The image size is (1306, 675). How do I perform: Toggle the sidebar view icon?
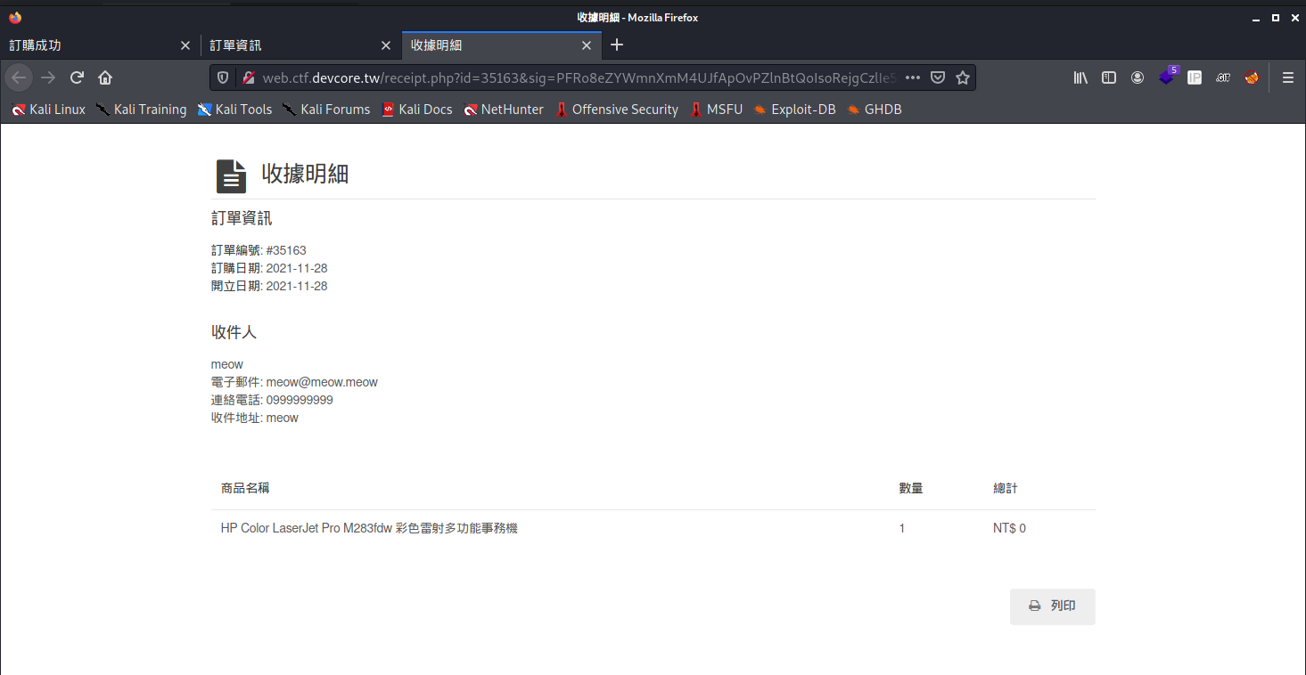(1109, 77)
